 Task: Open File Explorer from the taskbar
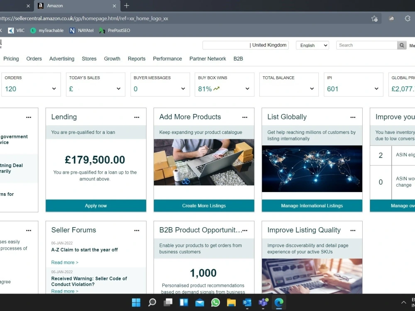click(x=231, y=302)
